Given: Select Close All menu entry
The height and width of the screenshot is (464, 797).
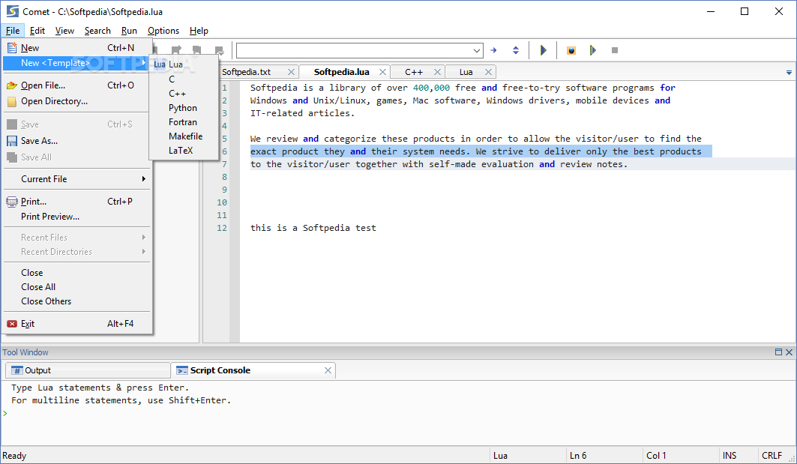Looking at the screenshot, I should point(77,287).
